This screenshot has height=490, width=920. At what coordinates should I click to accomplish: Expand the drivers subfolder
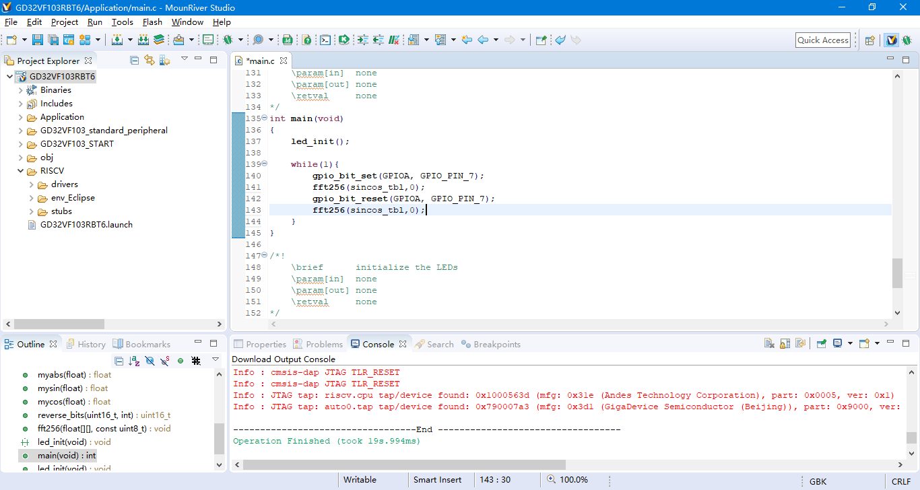pyautogui.click(x=31, y=184)
